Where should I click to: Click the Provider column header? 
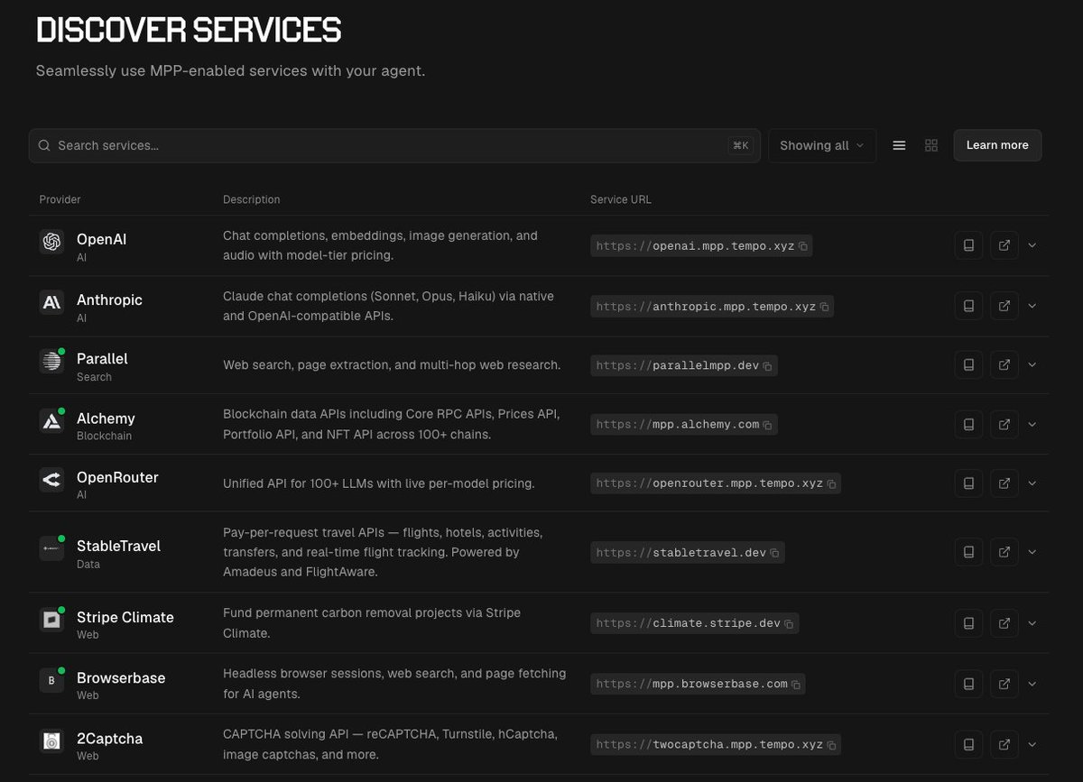(60, 199)
